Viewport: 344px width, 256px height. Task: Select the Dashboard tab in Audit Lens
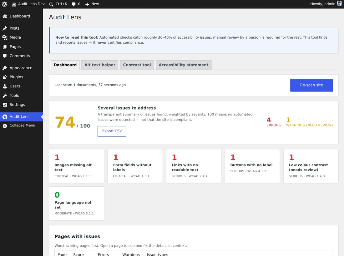pyautogui.click(x=65, y=65)
